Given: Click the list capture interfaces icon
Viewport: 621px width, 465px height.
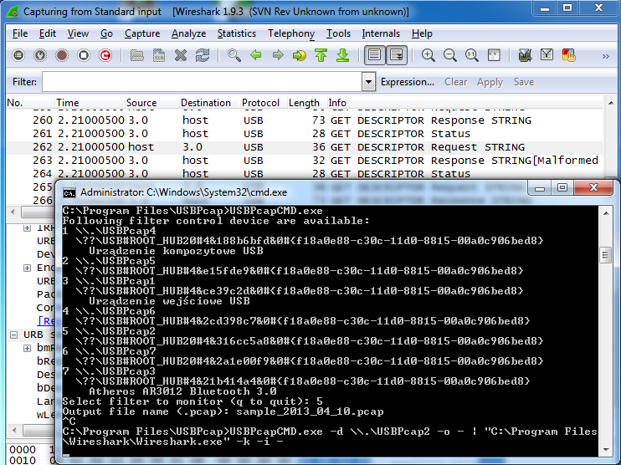Looking at the screenshot, I should pos(18,55).
